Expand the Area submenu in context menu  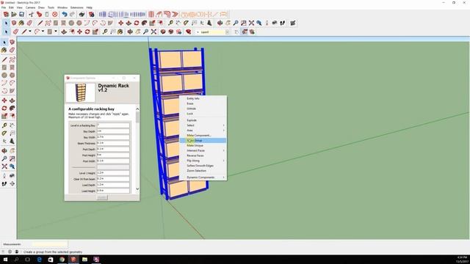[203, 131]
